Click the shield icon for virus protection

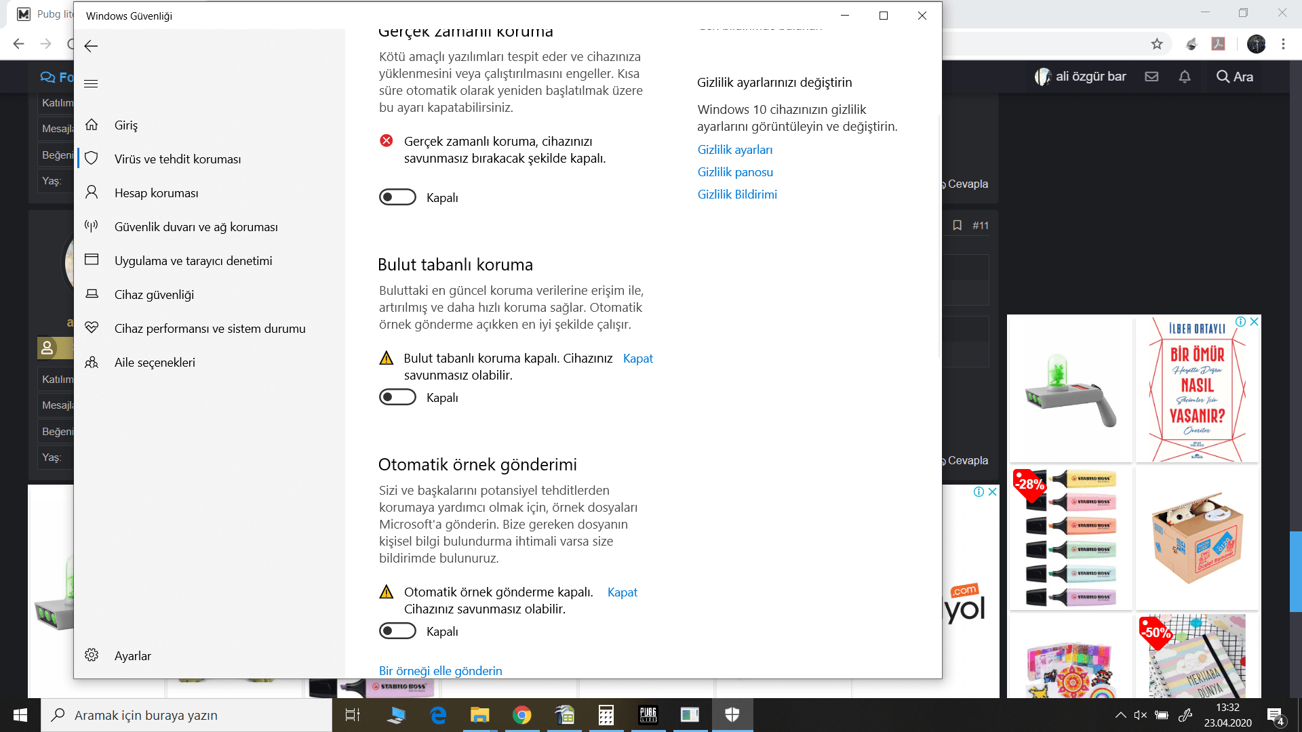point(92,159)
